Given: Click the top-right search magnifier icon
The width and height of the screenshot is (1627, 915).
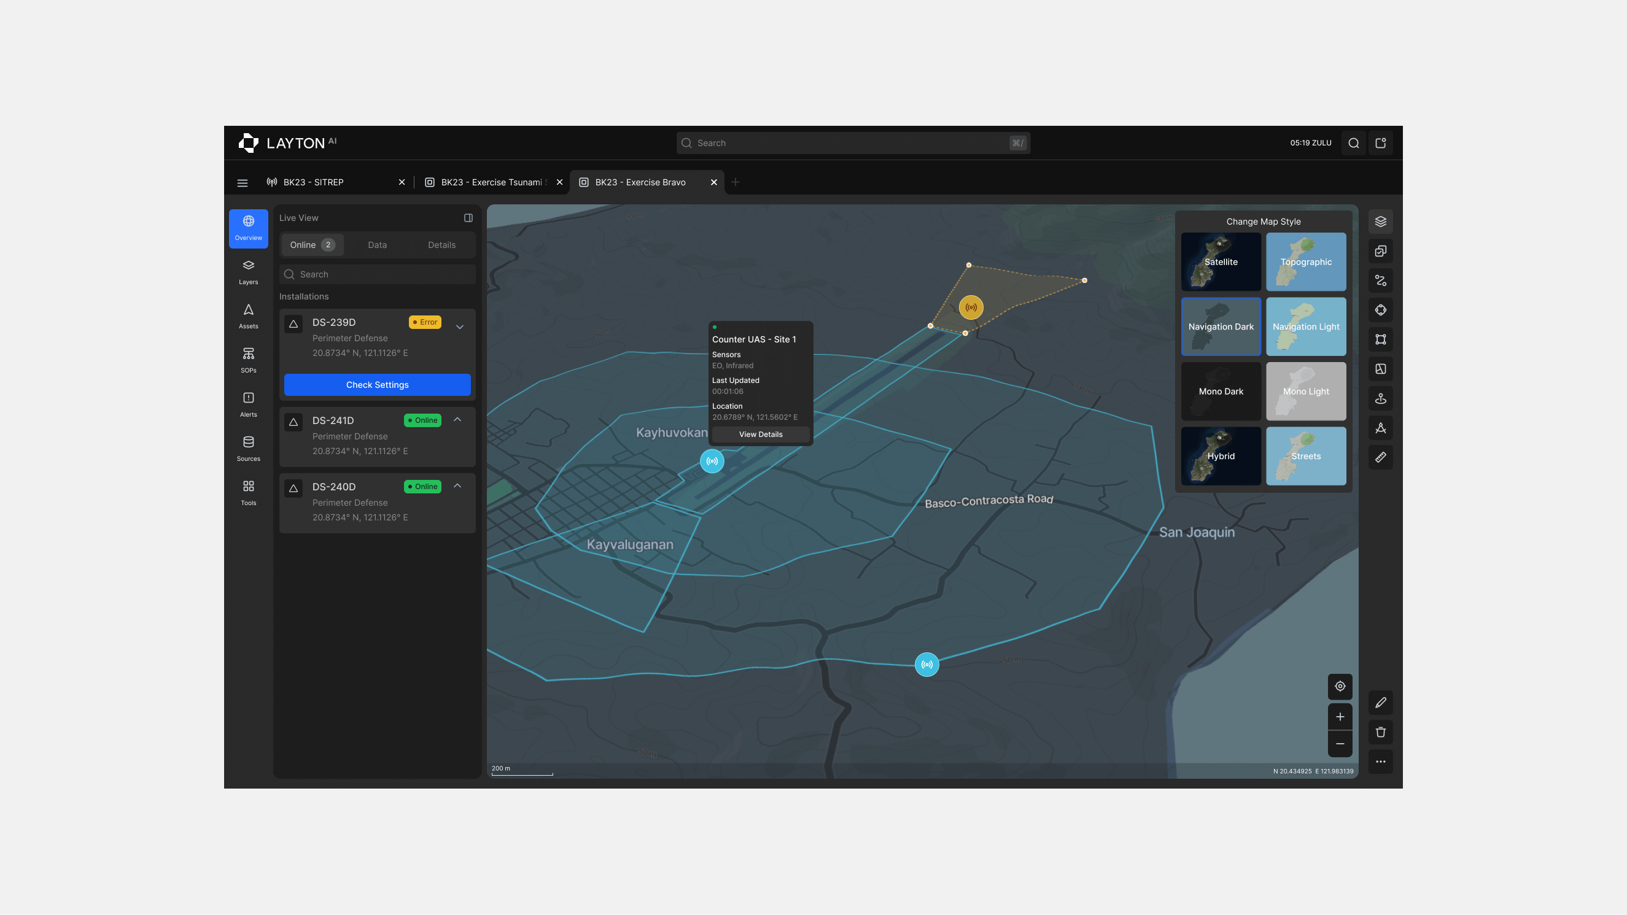Looking at the screenshot, I should (x=1354, y=144).
